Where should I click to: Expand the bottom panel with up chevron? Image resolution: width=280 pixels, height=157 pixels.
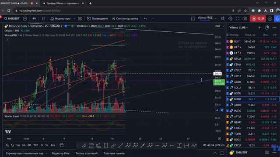click(215, 153)
